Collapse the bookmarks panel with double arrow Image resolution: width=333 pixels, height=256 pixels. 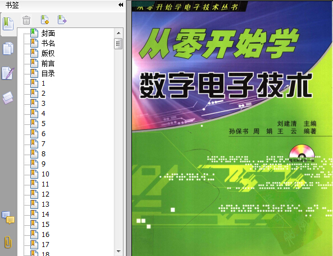coord(121,4)
